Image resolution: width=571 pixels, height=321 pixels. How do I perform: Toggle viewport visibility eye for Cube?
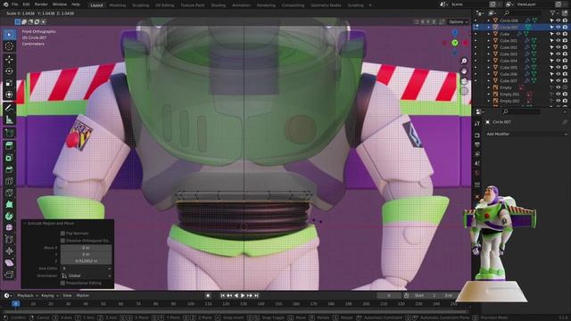[559, 34]
